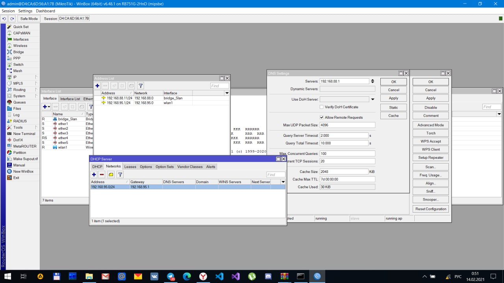Expand the System submenu in the sidebar
Viewport: 504px width, 283px height.
pyautogui.click(x=36, y=96)
